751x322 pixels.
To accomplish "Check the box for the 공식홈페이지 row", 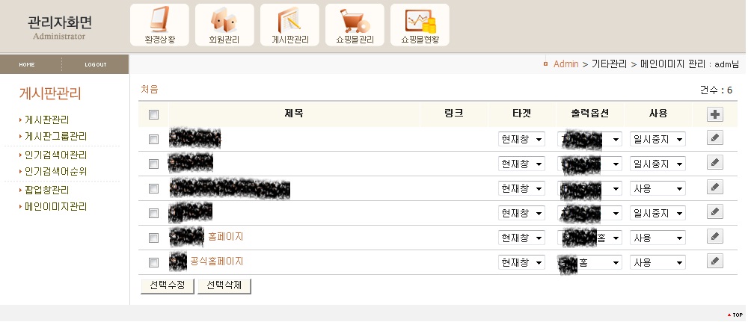I will click(x=154, y=262).
